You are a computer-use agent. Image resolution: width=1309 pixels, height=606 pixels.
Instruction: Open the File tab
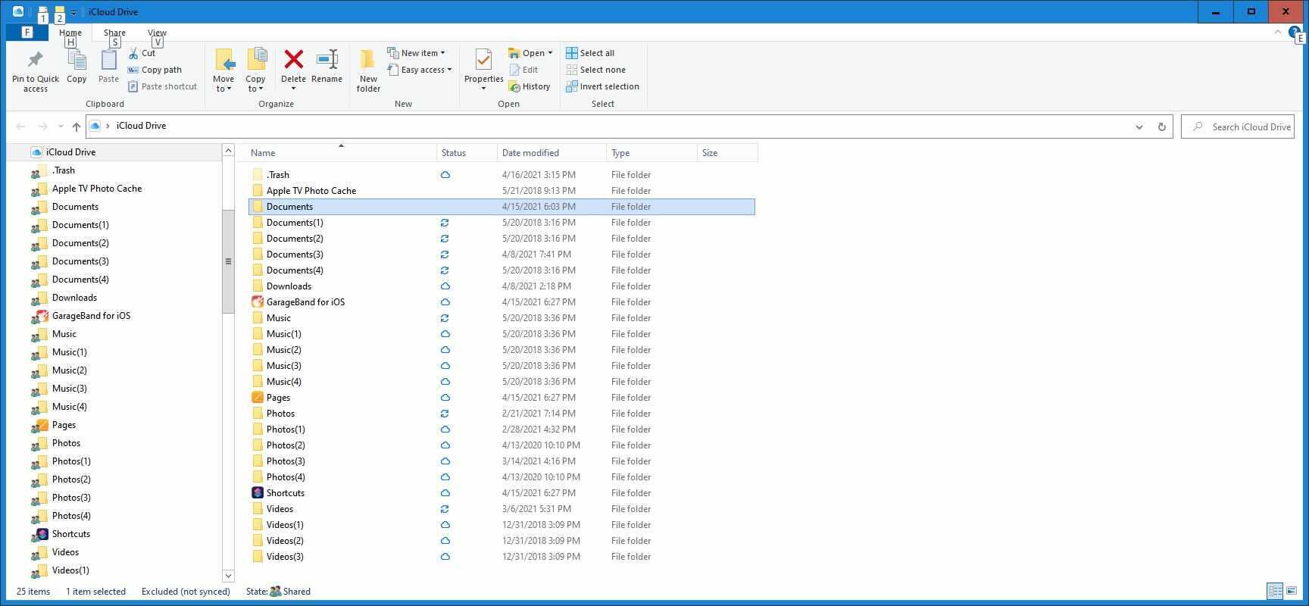pos(27,32)
